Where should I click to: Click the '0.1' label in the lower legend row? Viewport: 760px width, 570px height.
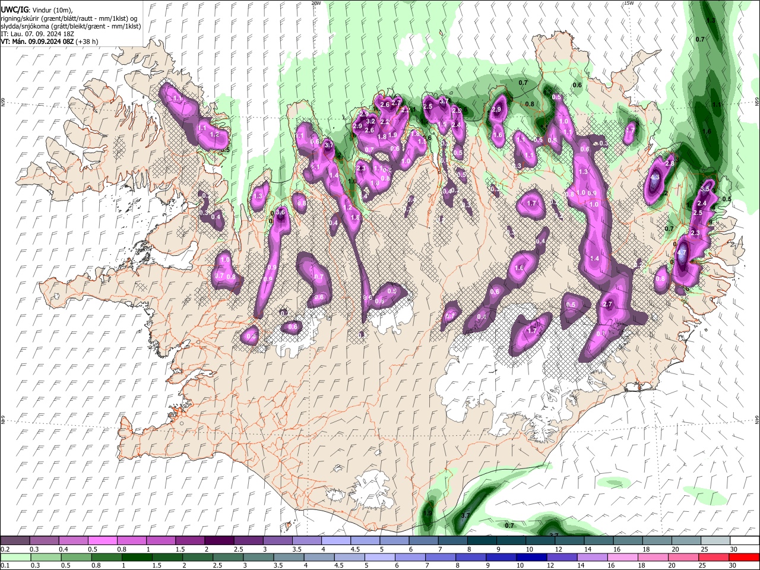click(5, 565)
